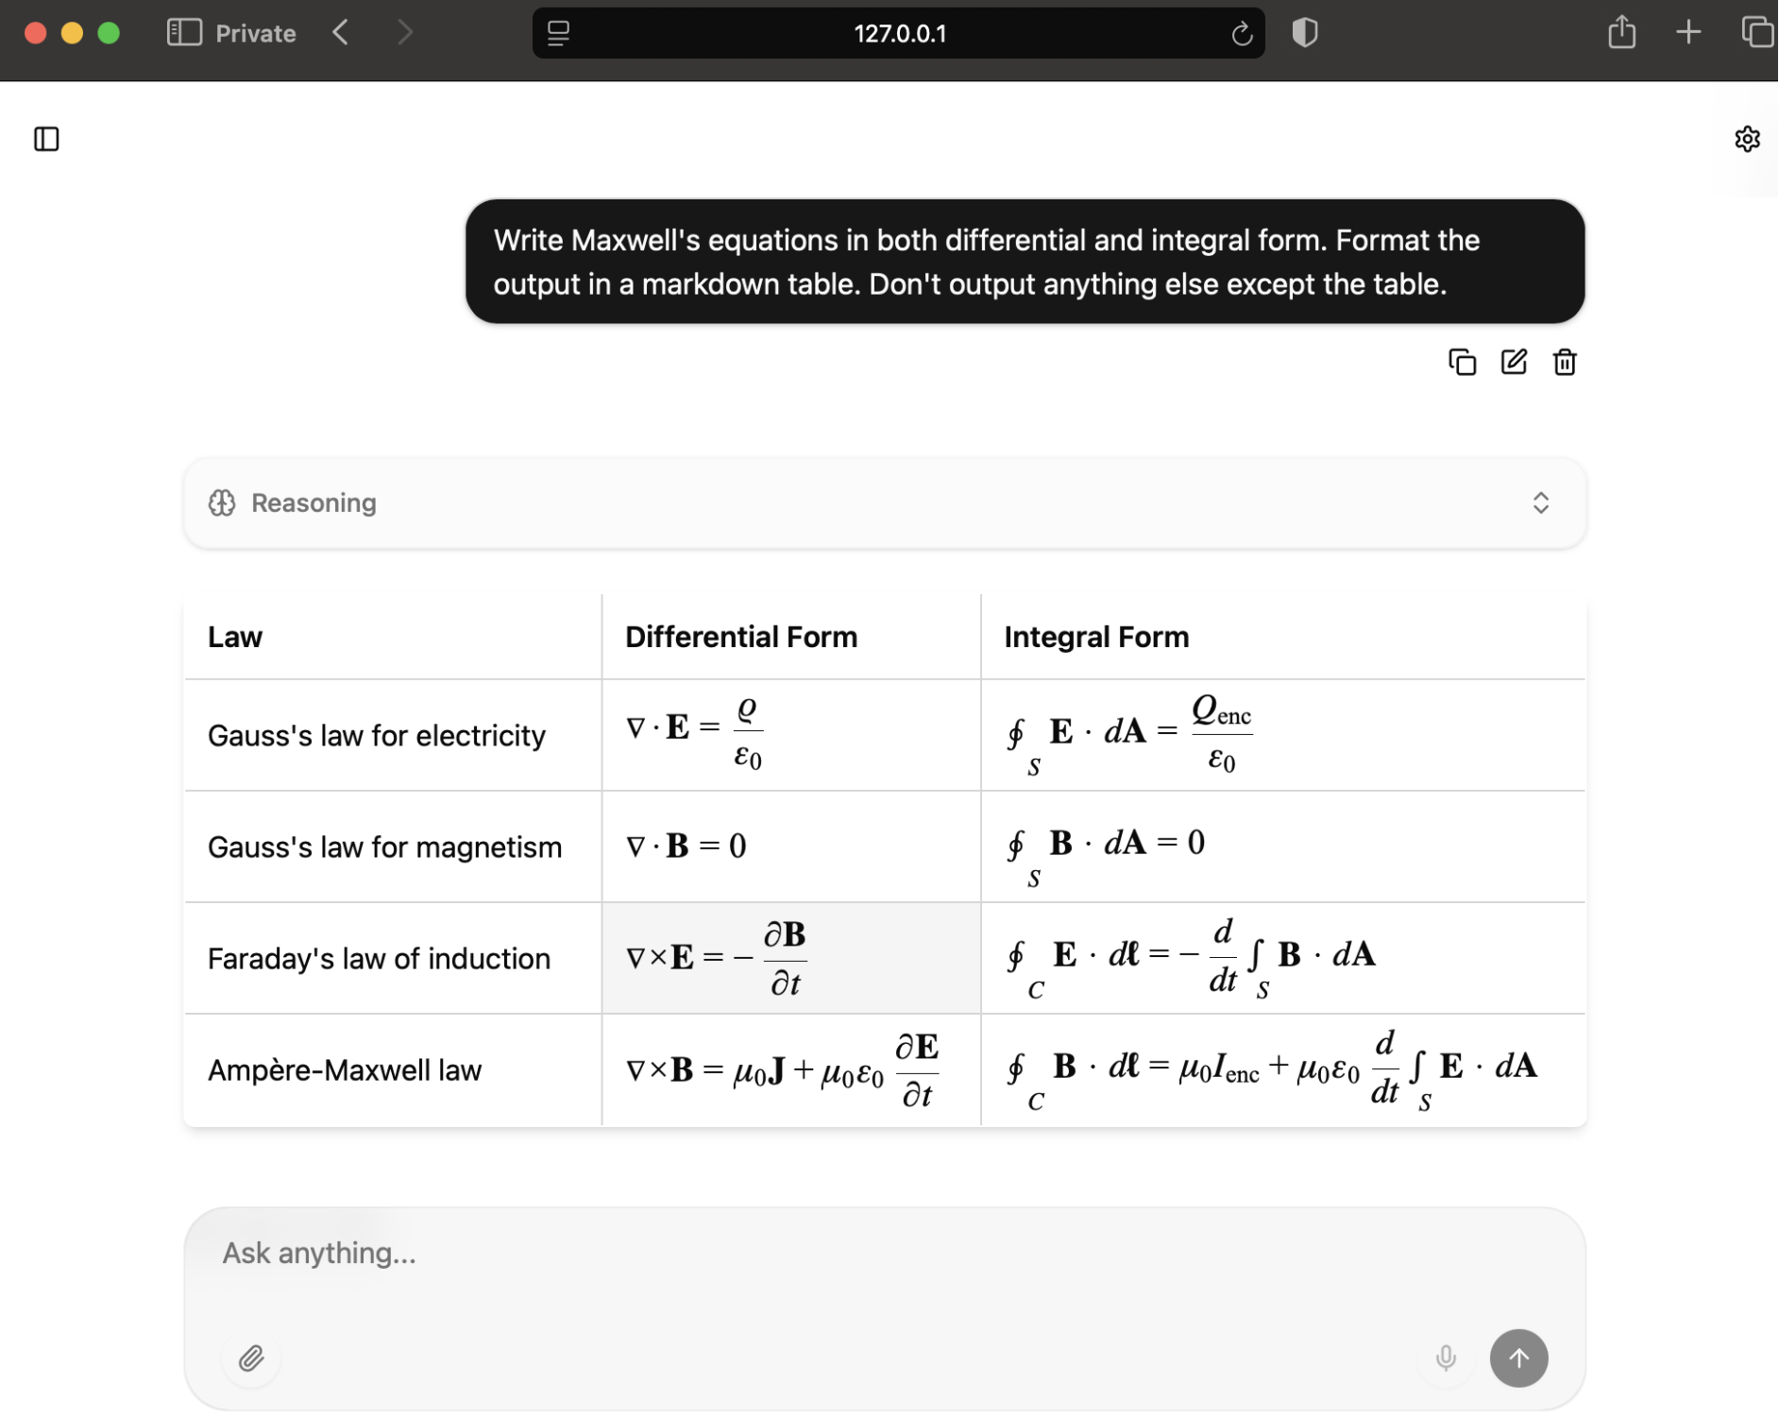Delete the user message with trash icon
The width and height of the screenshot is (1779, 1419).
click(x=1565, y=362)
